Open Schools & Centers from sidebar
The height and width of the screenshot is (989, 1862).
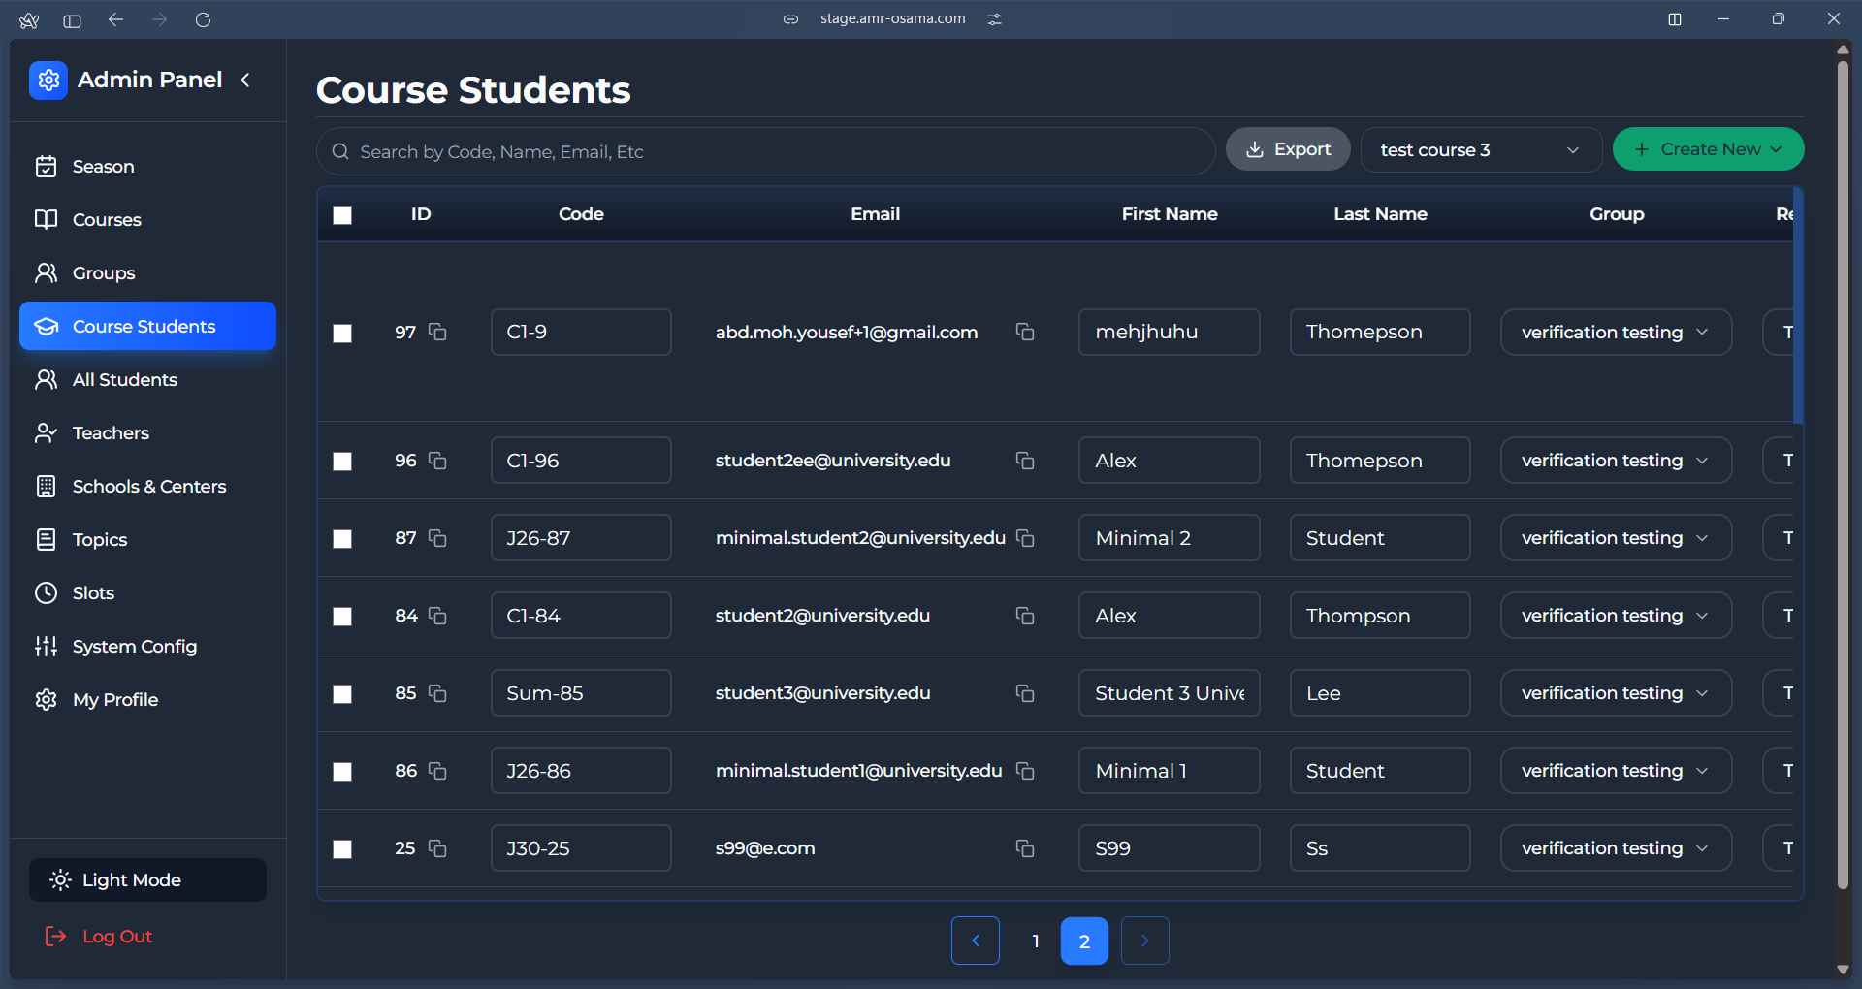148,486
